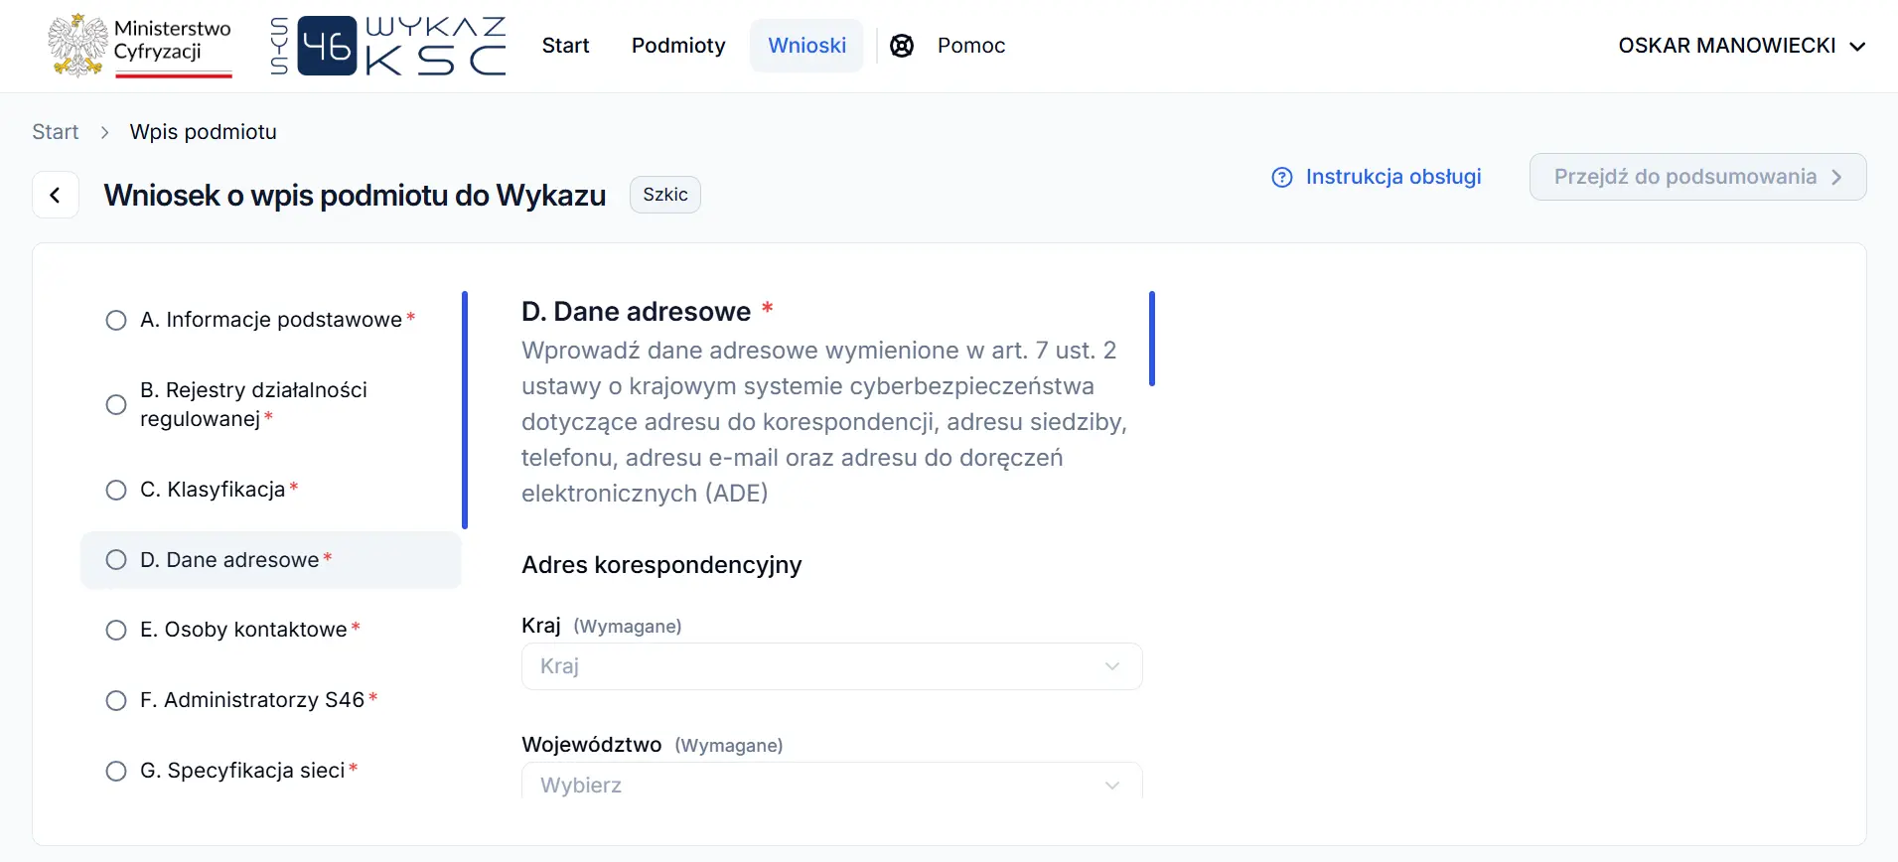Click the S46 Wykaz KSC logo
1898x862 pixels.
coord(388,46)
